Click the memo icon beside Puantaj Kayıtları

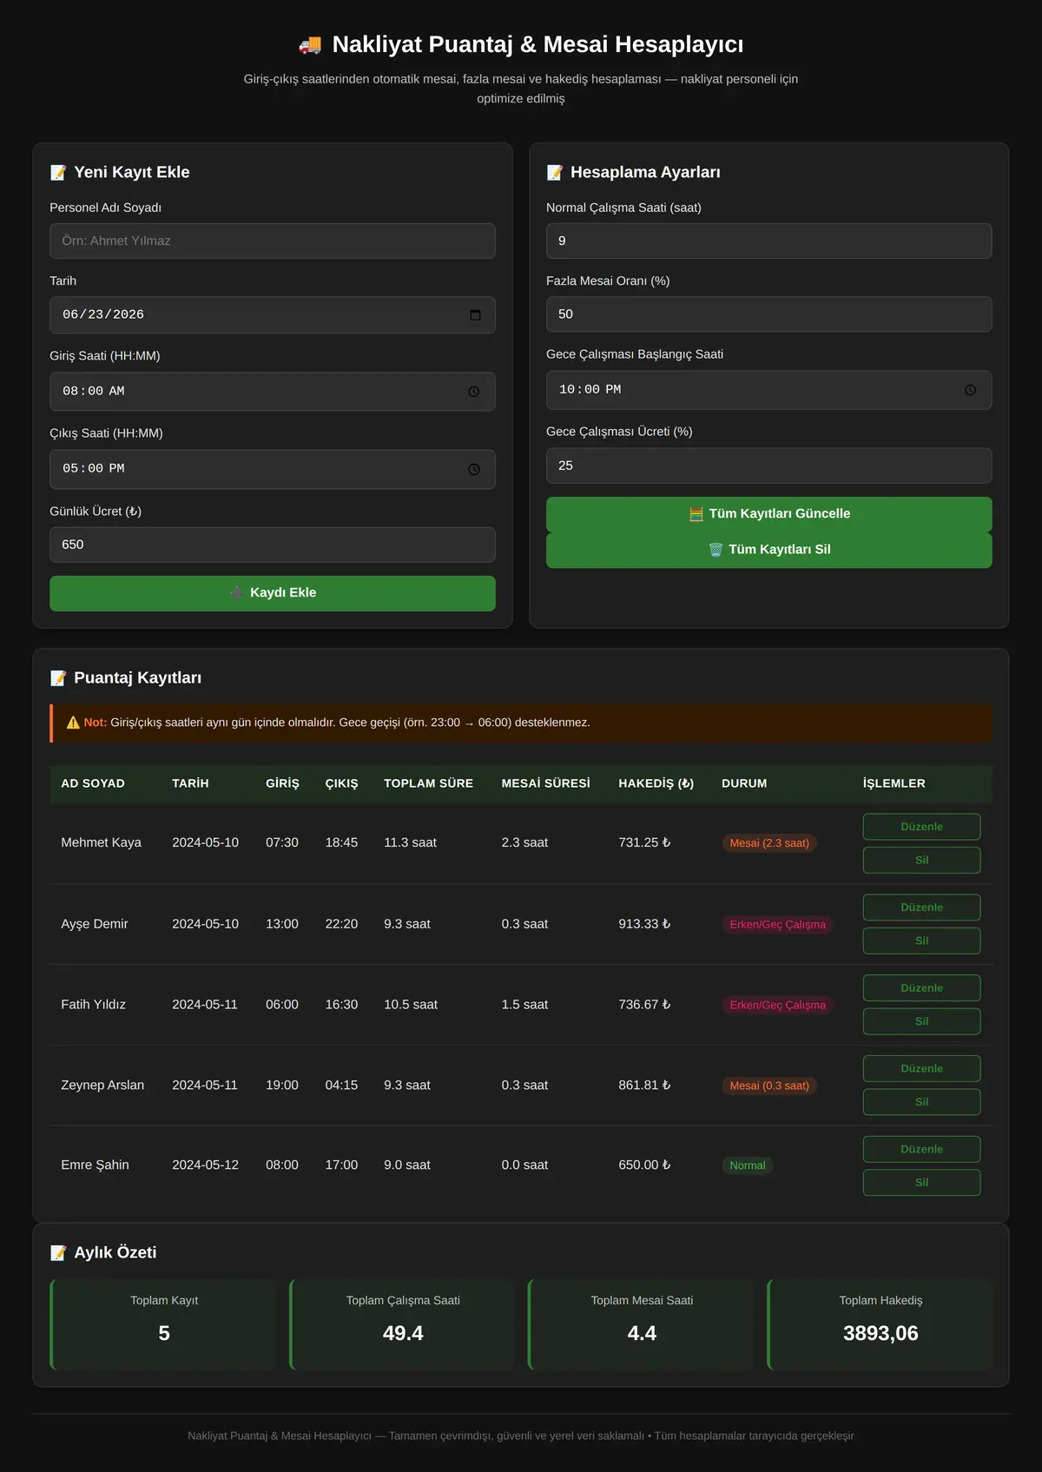58,677
